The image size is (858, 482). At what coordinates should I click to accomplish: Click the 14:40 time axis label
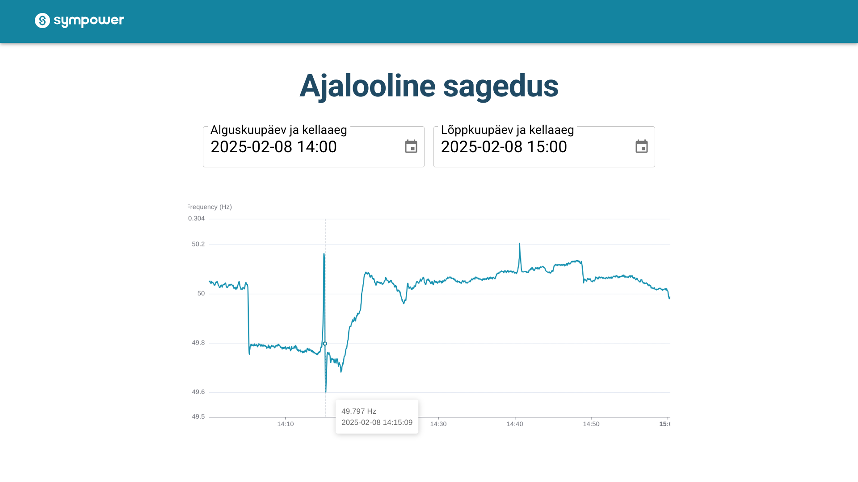pos(515,424)
